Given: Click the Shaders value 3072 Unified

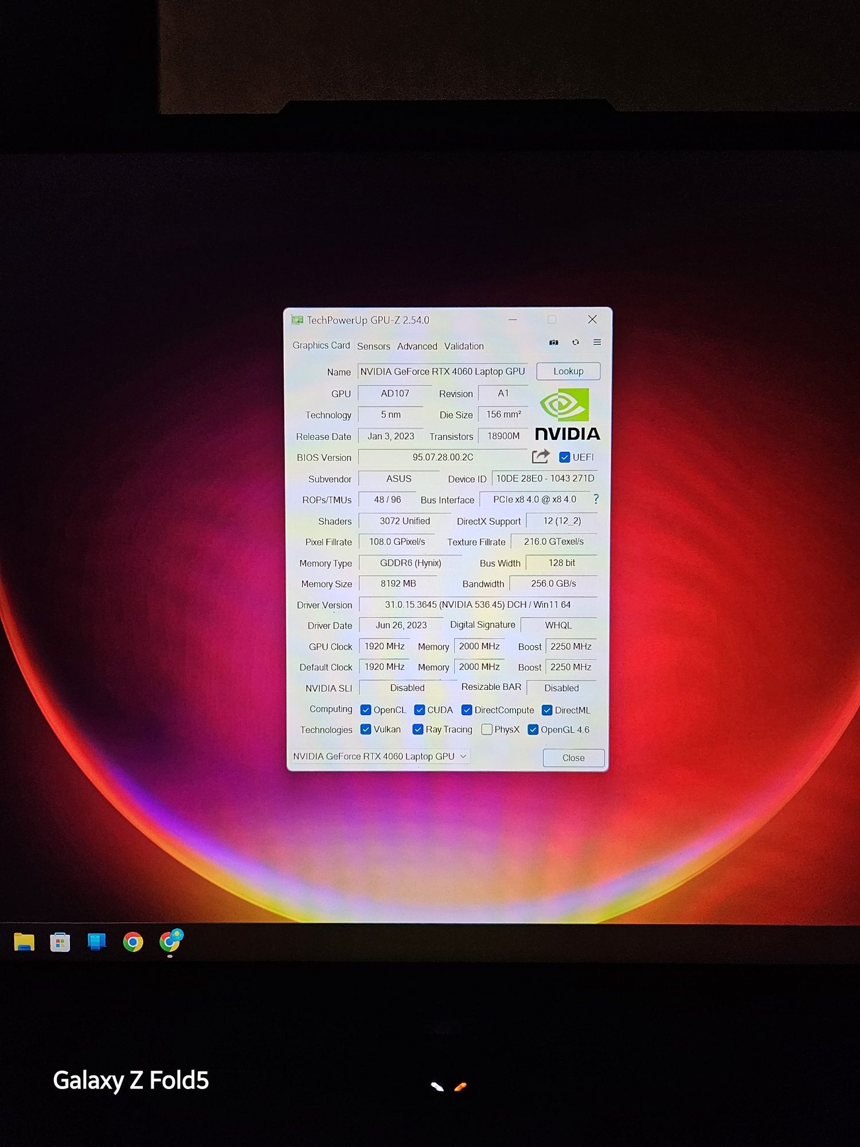Looking at the screenshot, I should point(405,521).
